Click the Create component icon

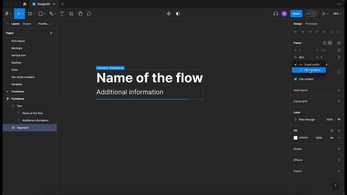click(x=169, y=14)
